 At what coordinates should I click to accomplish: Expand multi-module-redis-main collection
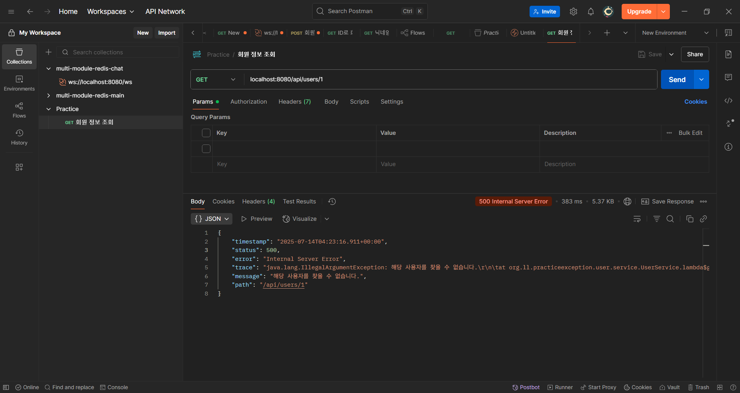pos(49,96)
